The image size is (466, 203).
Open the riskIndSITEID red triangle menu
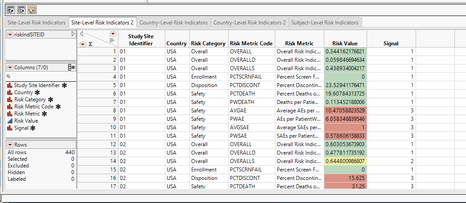[x=10, y=34]
